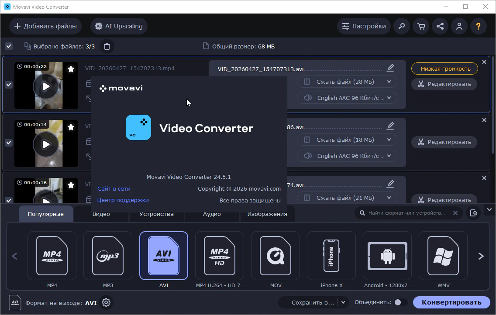
Task: Click the share icon in top toolbar
Action: pos(440,26)
